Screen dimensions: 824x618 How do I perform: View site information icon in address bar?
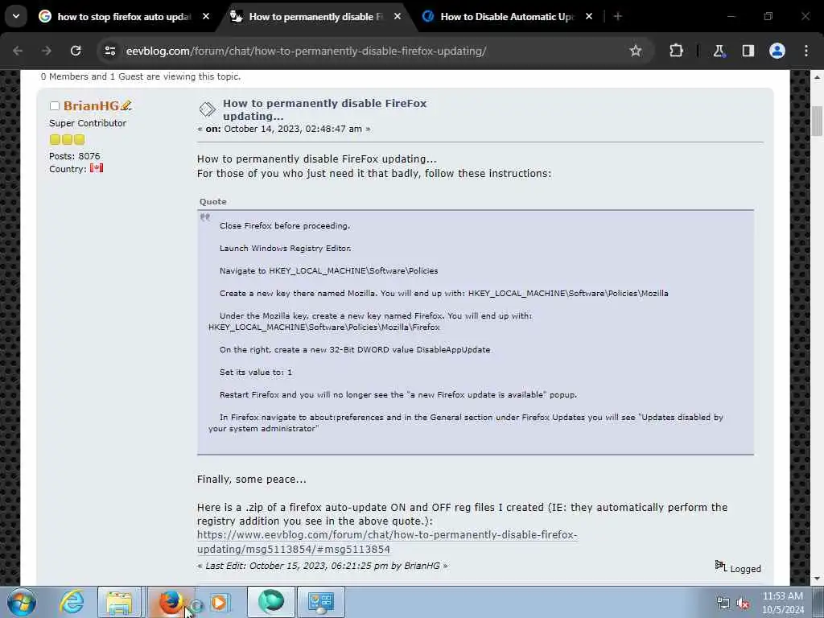click(109, 51)
